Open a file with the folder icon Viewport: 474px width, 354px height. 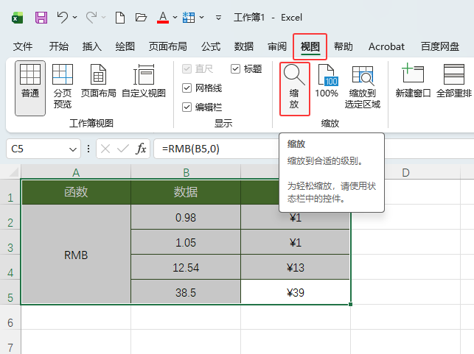141,18
